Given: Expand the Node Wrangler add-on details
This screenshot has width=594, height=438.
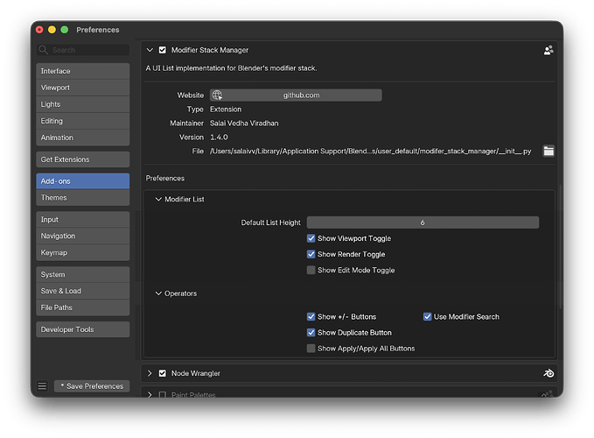Looking at the screenshot, I should point(150,373).
